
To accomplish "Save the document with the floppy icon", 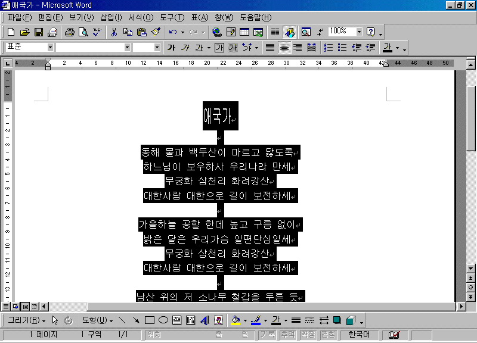I will [x=39, y=32].
